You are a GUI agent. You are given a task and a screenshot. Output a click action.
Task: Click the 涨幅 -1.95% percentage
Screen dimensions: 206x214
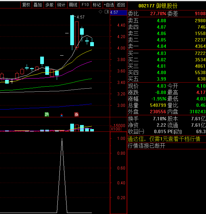(159, 99)
